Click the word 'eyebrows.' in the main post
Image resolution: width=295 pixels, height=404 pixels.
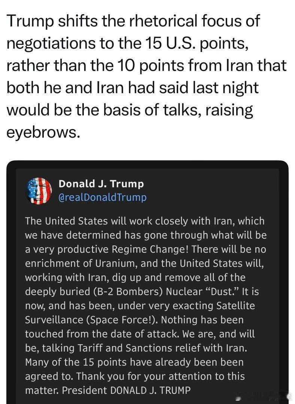pyautogui.click(x=43, y=132)
